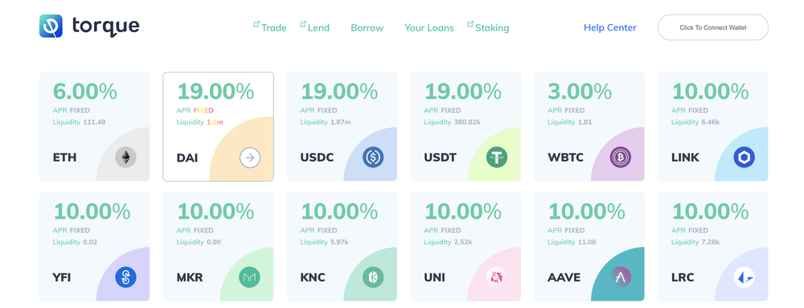Click the WBTC bitcoin icon

(621, 158)
